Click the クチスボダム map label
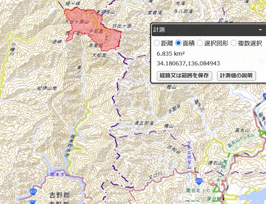The width and height of the screenshot is (266, 204). (x=189, y=155)
